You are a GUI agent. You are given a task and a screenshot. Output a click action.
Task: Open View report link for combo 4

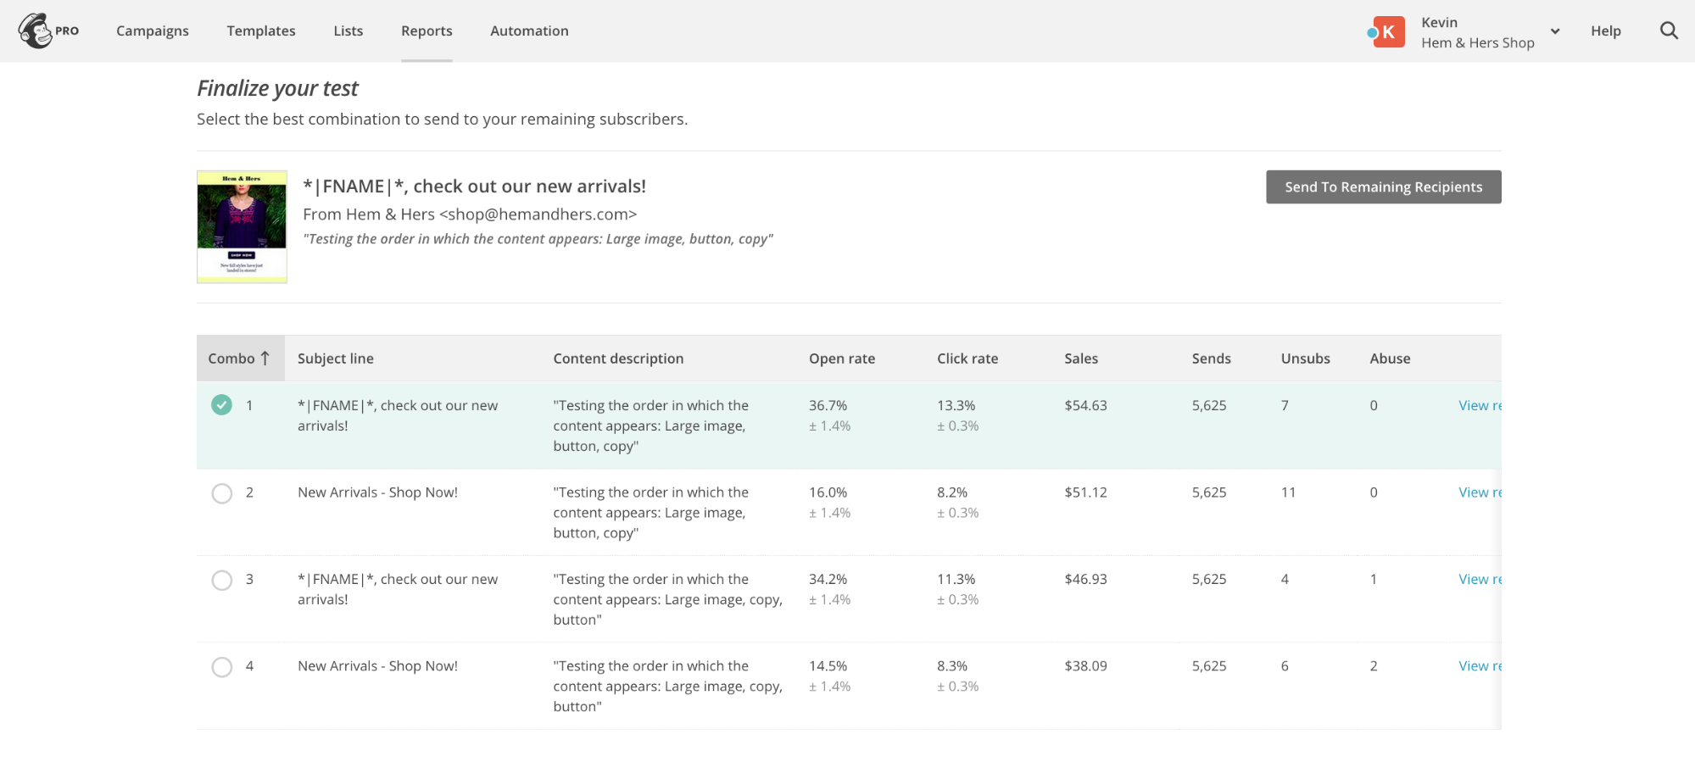click(1480, 666)
